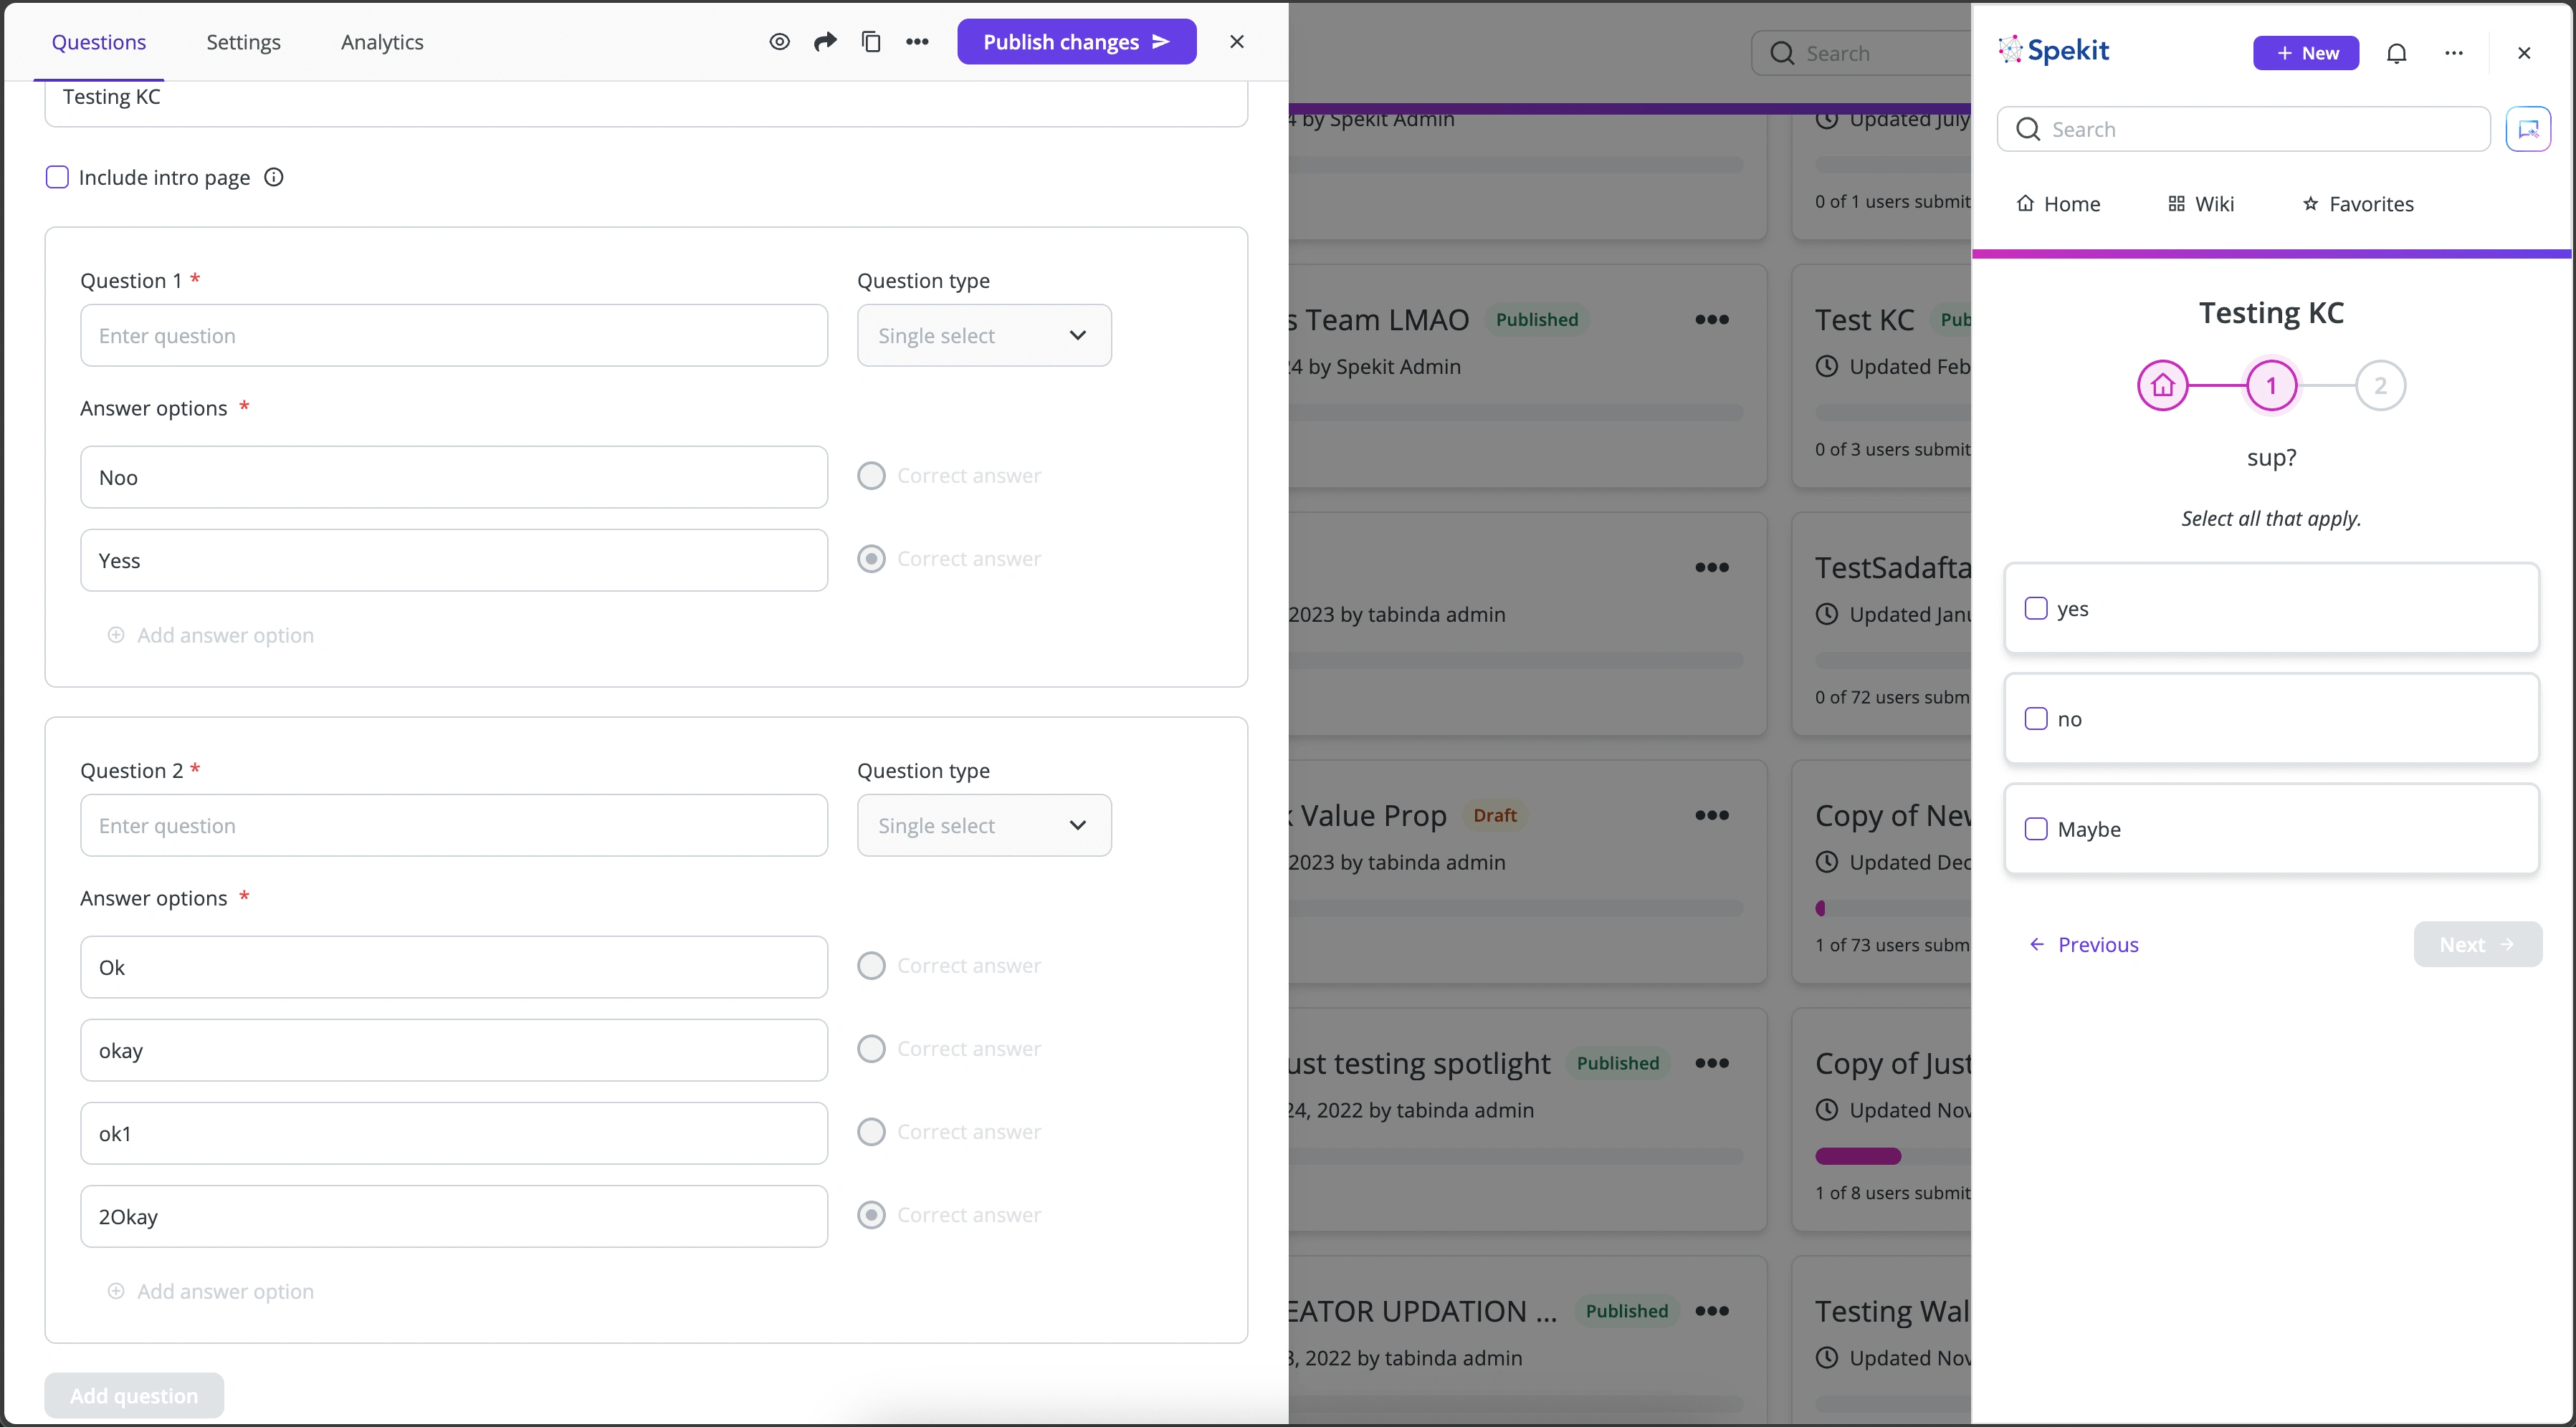Click the Question 1 Enter question field
This screenshot has height=1427, width=2576.
pos(454,336)
